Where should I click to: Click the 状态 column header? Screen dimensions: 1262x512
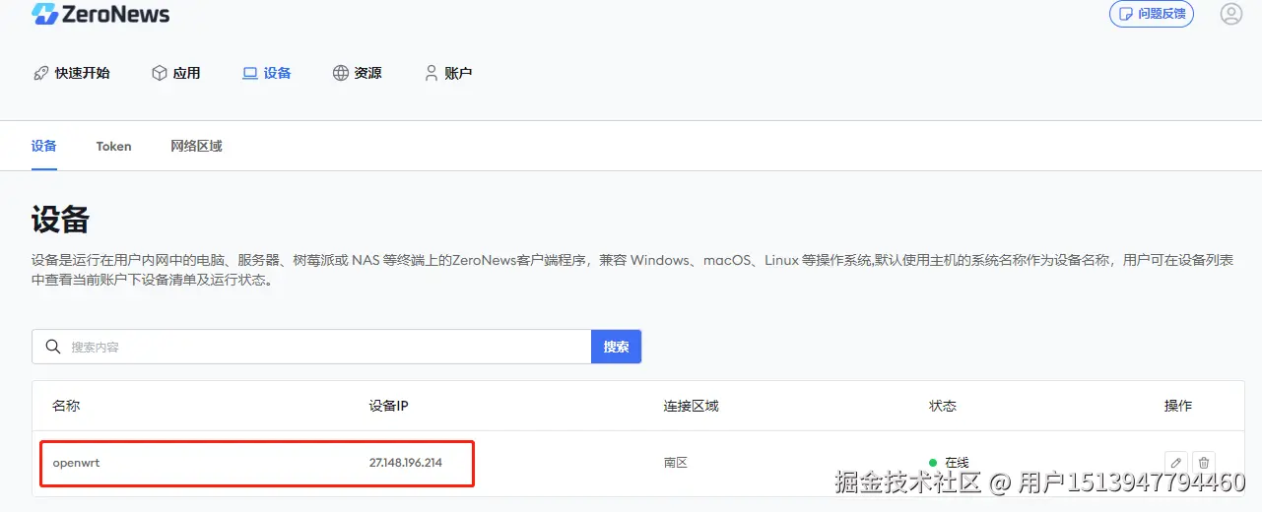(x=943, y=406)
